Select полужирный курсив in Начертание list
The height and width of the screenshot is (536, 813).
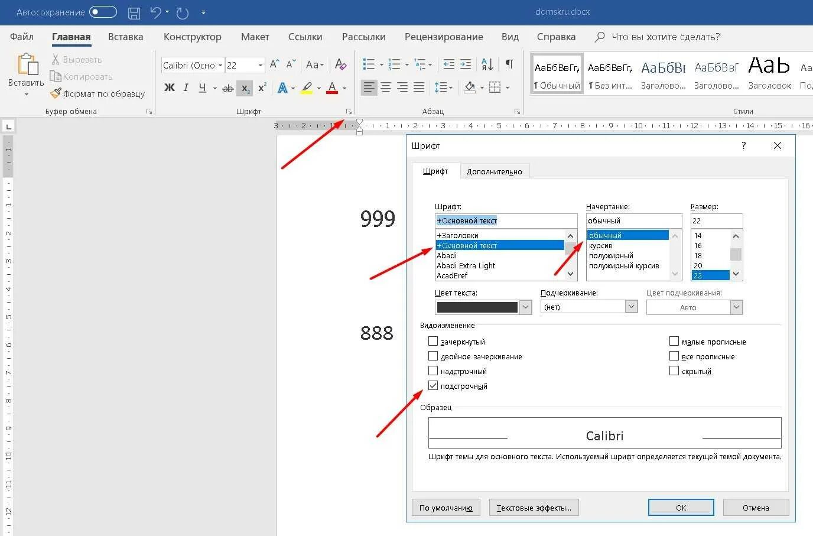pyautogui.click(x=624, y=265)
